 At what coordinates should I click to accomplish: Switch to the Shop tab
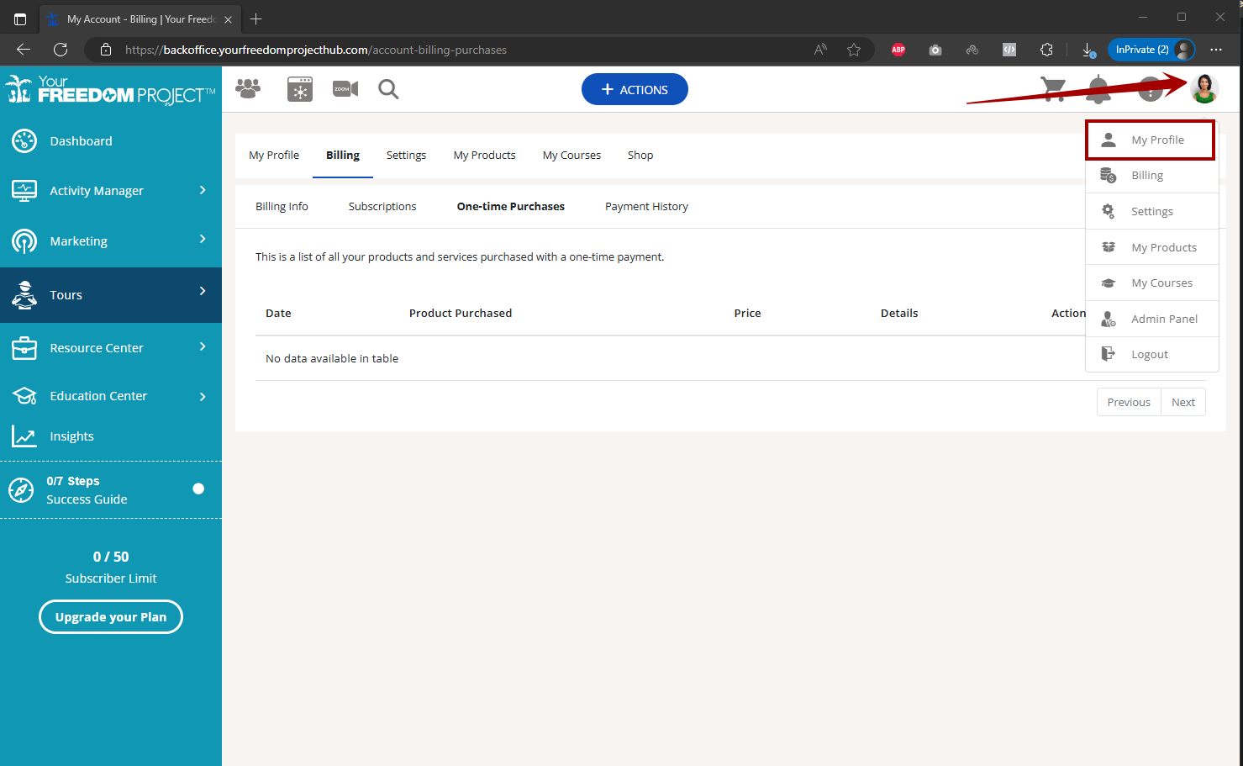(640, 155)
